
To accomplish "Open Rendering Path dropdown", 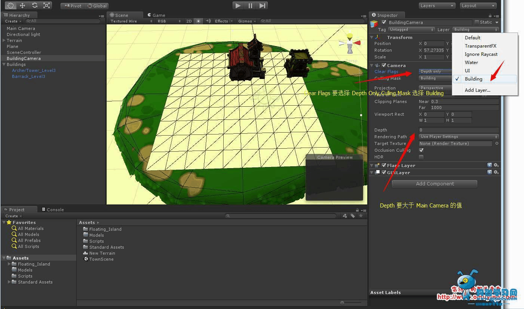I will (x=459, y=137).
